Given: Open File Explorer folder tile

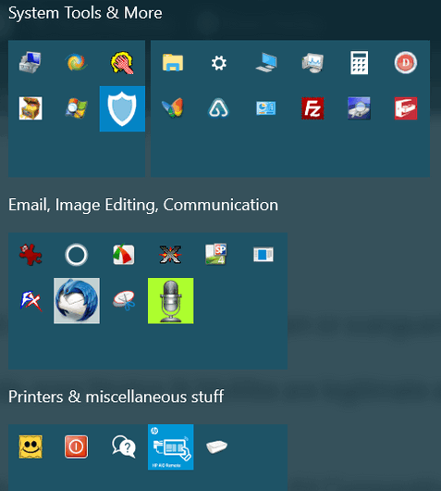Looking at the screenshot, I should [173, 62].
